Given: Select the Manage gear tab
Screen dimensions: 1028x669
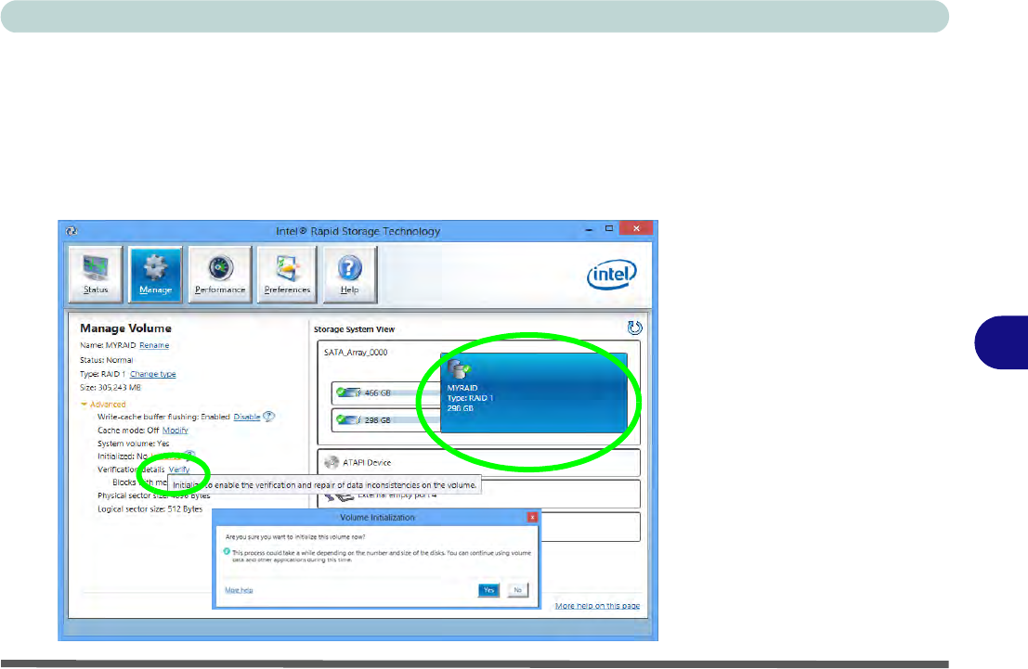Looking at the screenshot, I should click(155, 274).
